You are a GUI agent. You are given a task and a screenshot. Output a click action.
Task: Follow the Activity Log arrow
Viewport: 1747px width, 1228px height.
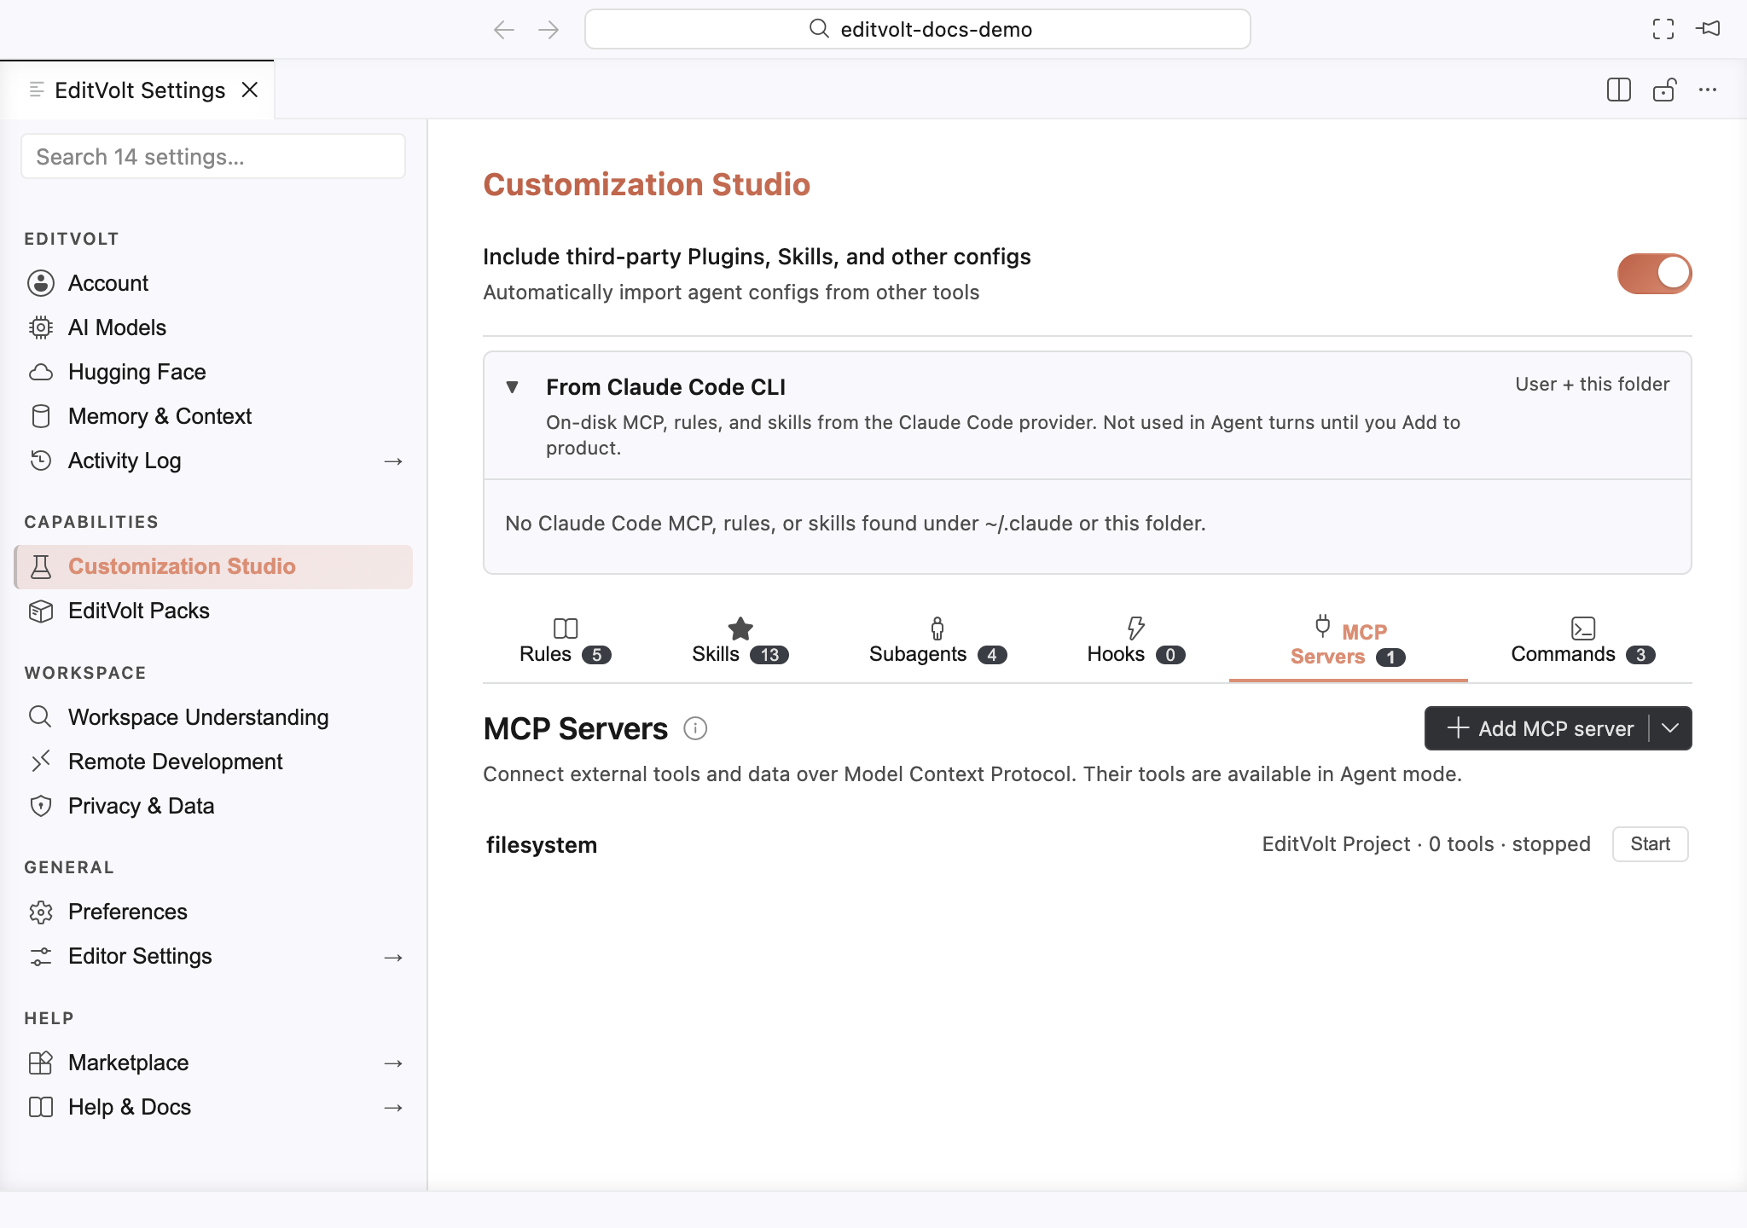point(393,461)
